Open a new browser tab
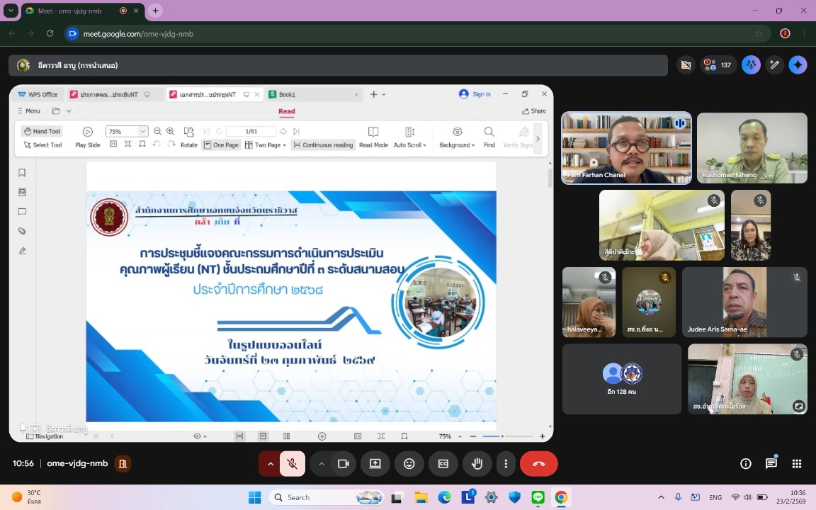Image resolution: width=816 pixels, height=510 pixels. 155,11
